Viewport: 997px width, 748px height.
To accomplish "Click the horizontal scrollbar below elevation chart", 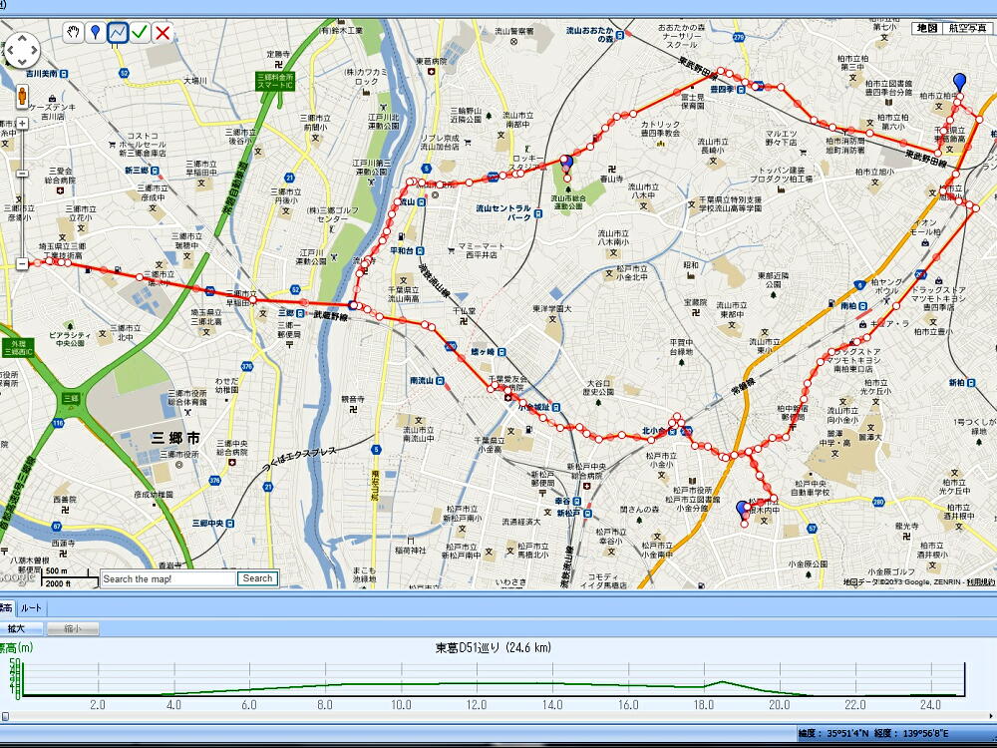I will click(x=498, y=717).
